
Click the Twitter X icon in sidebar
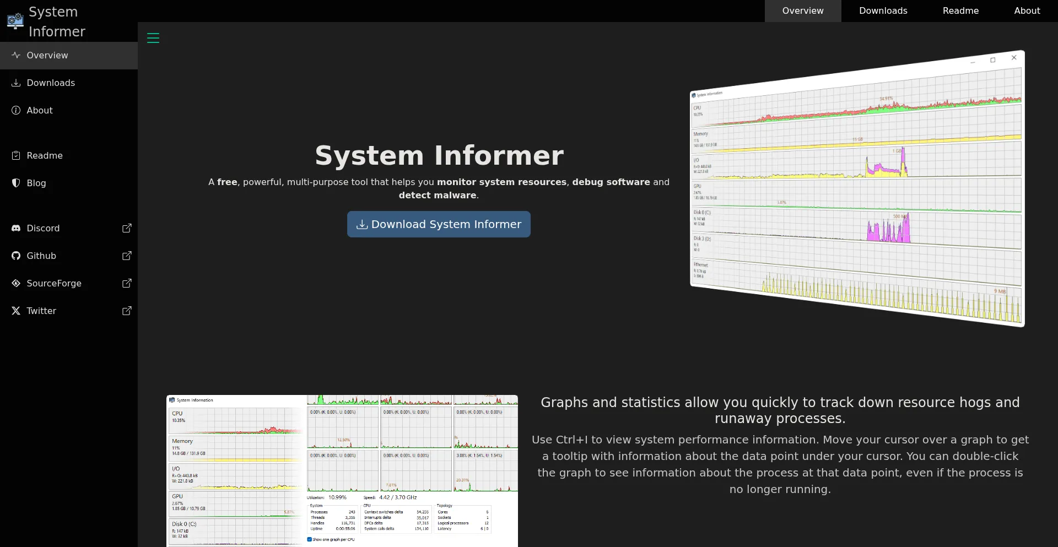pos(16,311)
